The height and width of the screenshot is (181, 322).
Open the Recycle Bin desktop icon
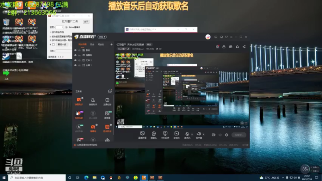click(x=6, y=22)
